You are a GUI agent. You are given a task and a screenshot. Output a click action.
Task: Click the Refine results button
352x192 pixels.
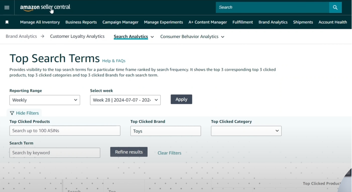(129, 152)
